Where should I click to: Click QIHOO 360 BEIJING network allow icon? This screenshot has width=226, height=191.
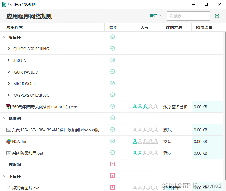[113, 48]
